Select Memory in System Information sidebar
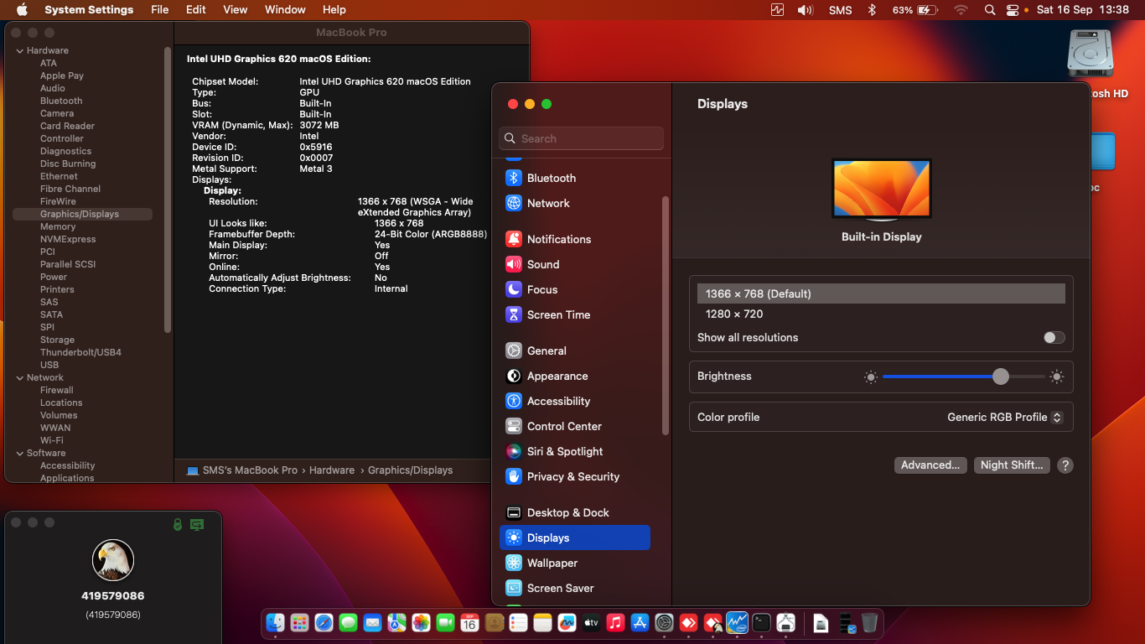The image size is (1145, 644). [58, 226]
